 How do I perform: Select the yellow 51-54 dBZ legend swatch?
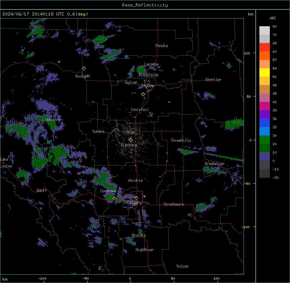point(264,72)
